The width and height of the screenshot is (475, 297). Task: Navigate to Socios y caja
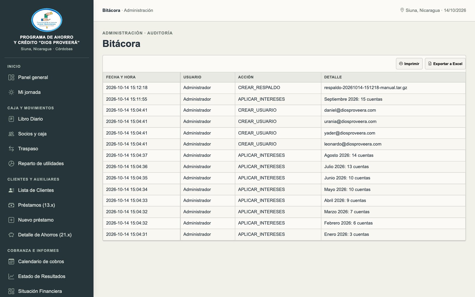tap(47, 134)
